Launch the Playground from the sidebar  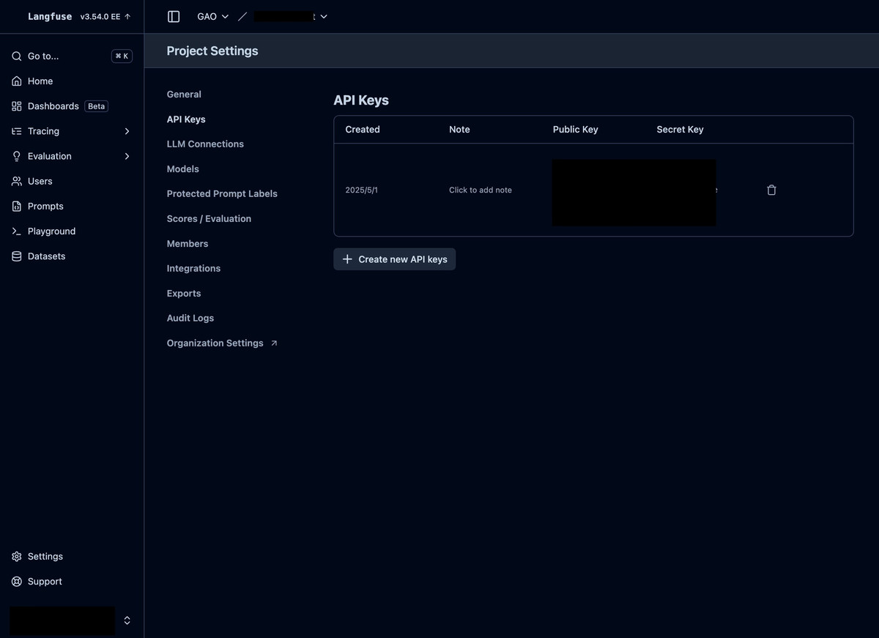[x=15, y=231]
